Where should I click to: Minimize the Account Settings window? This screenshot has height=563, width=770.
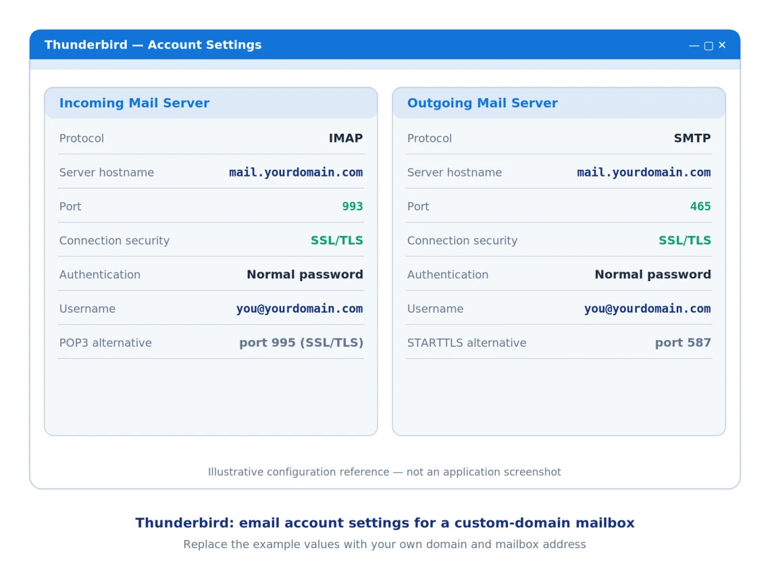[x=694, y=46]
